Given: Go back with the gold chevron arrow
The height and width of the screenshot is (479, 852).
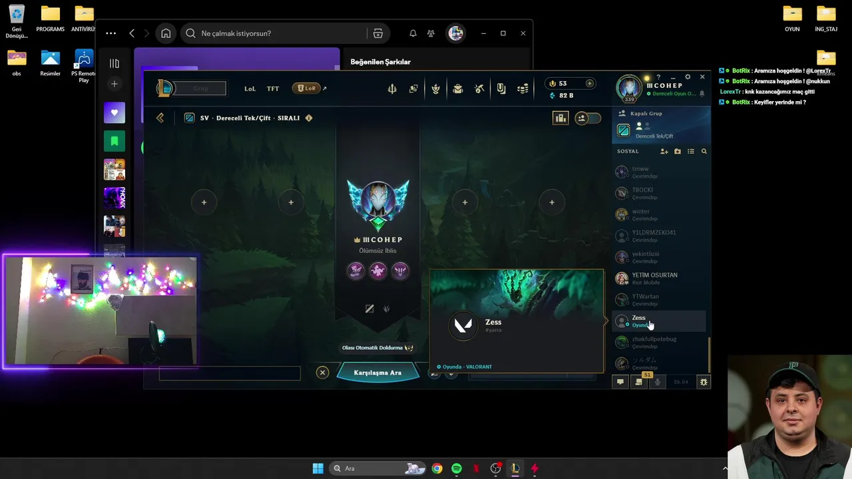Looking at the screenshot, I should pyautogui.click(x=160, y=118).
